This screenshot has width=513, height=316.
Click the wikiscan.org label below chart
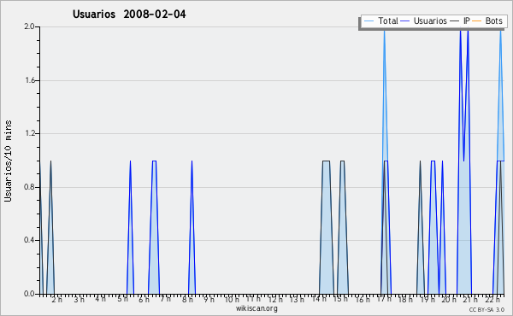(x=256, y=307)
